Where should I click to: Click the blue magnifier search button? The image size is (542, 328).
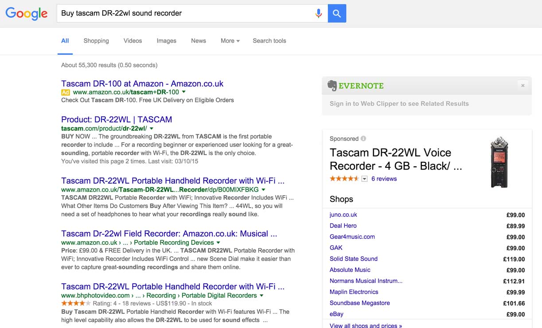coord(337,13)
